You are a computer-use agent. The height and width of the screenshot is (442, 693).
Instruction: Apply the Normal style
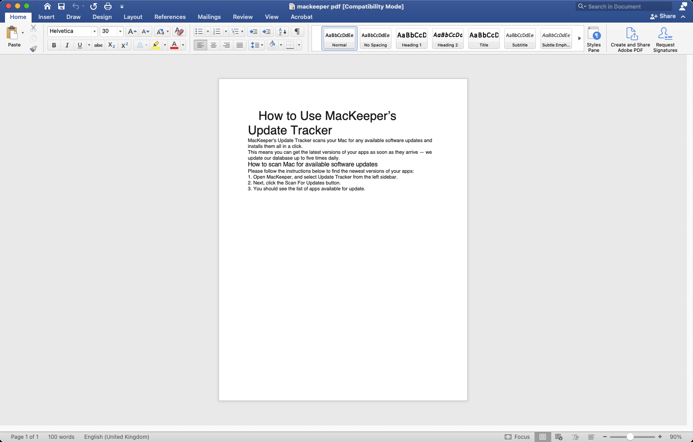point(340,38)
